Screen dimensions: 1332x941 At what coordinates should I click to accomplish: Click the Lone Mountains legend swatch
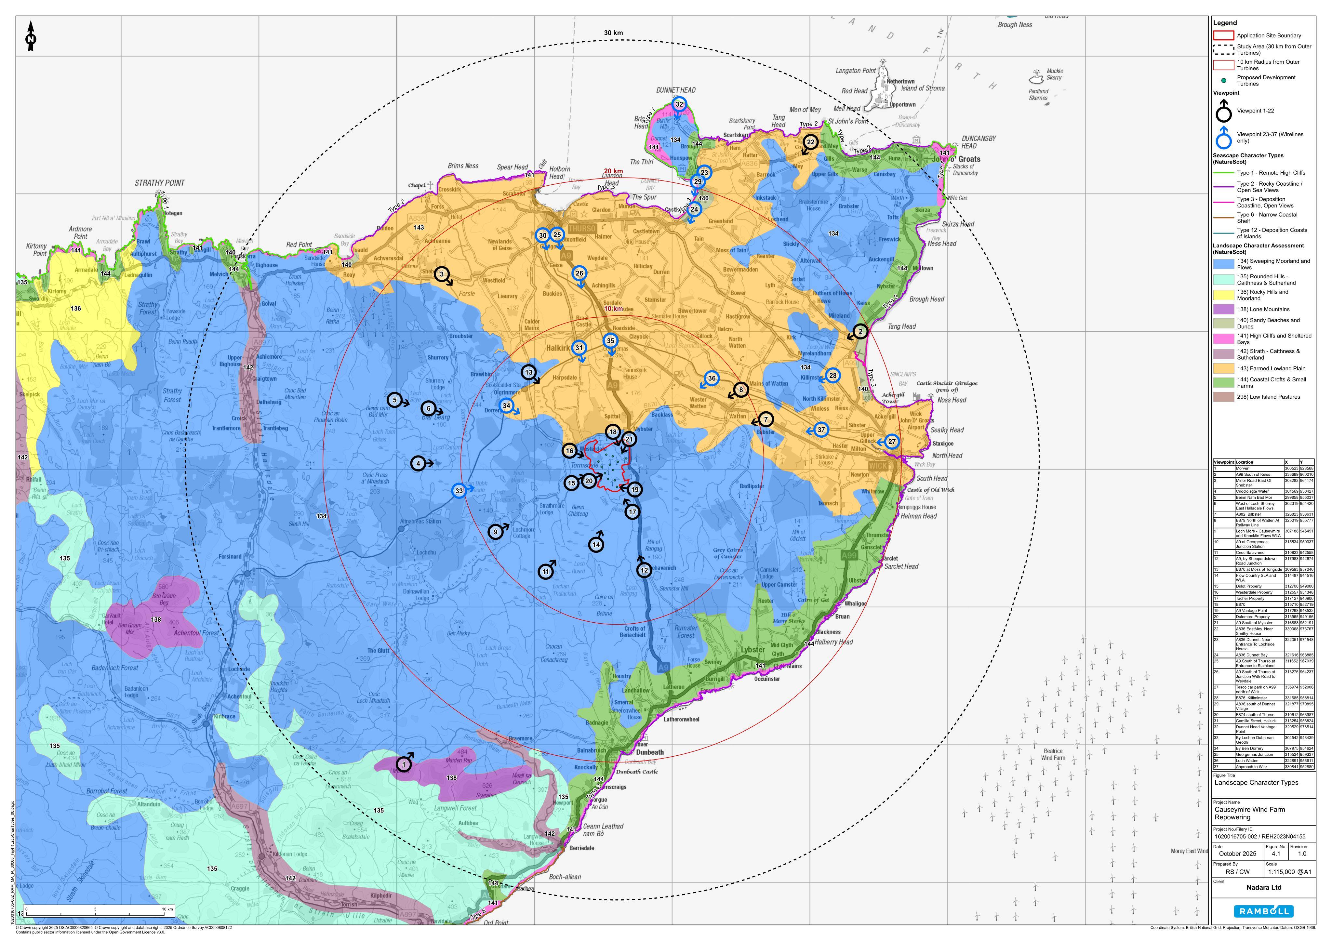1223,309
